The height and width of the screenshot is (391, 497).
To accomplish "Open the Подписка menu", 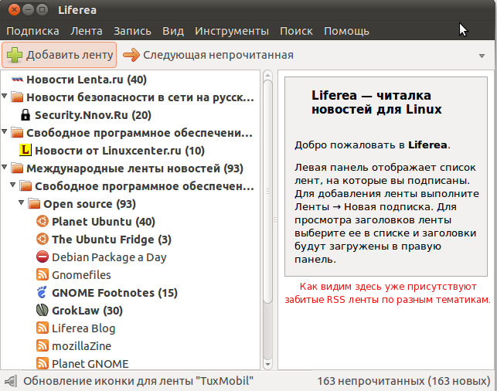I will 32,31.
